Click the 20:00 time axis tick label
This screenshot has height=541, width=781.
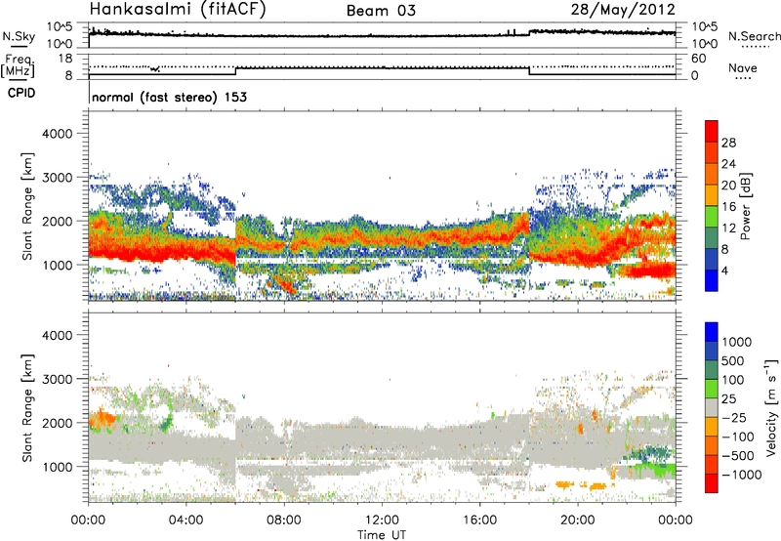[x=578, y=520]
